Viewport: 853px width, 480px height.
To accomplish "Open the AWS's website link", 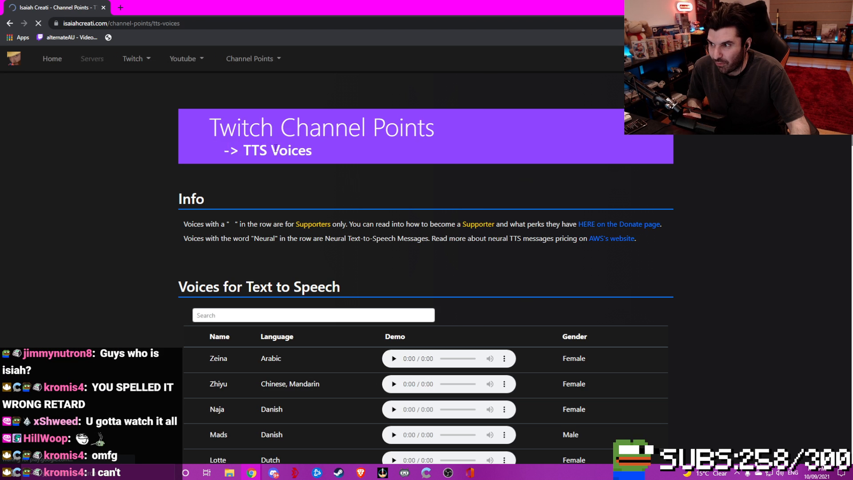I will 611,238.
